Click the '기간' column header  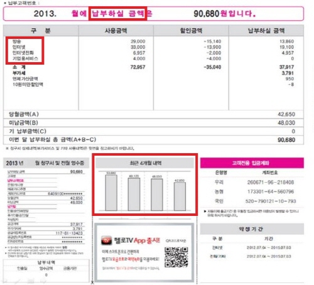[269, 239]
